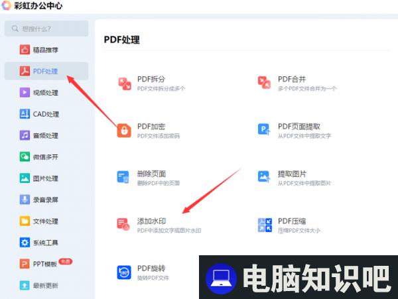
Task: Click the 彩虹办公中心 app logo
Action: tap(7, 5)
